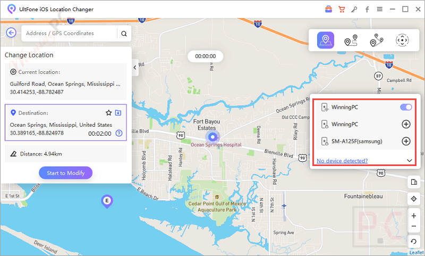Collapse the Change Location side panel

[135, 67]
